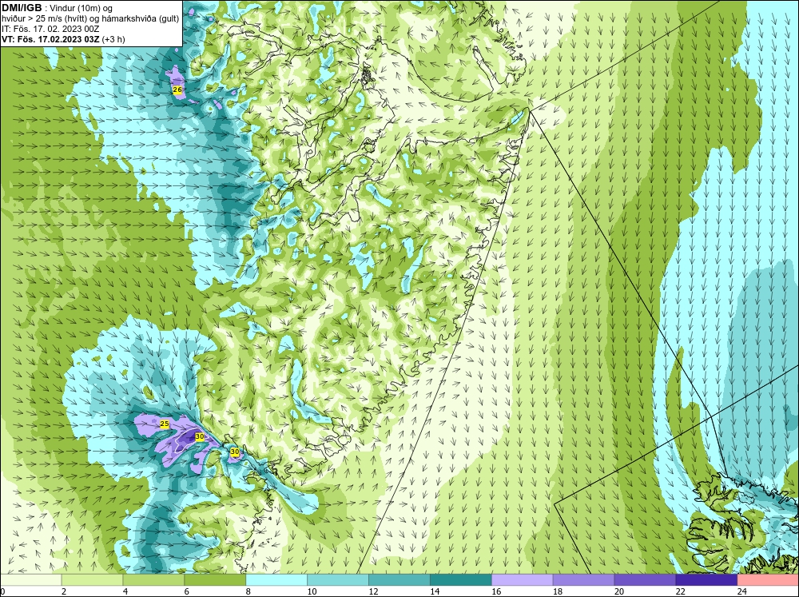Click the colorbar tick label 0
This screenshot has width=799, height=597.
[x=2, y=591]
